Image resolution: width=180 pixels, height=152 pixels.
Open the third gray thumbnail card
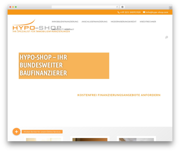(136, 139)
